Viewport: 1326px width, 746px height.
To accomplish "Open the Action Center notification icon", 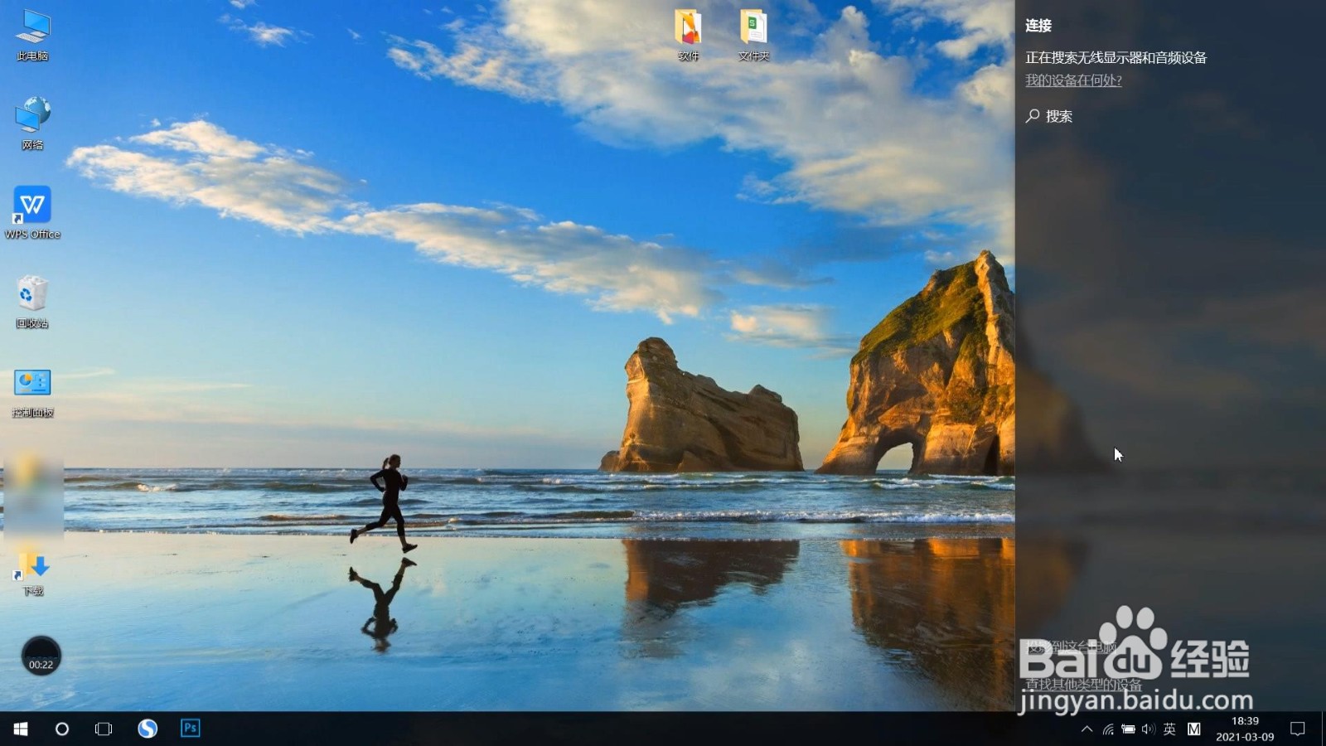I will 1298,729.
